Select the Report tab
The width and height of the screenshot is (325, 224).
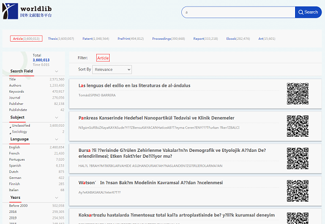click(x=205, y=39)
